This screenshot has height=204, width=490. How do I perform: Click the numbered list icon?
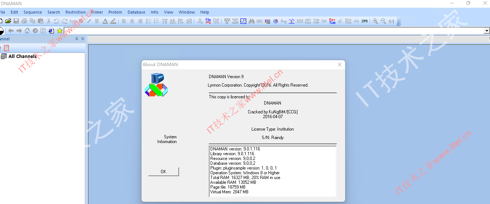click(x=157, y=21)
